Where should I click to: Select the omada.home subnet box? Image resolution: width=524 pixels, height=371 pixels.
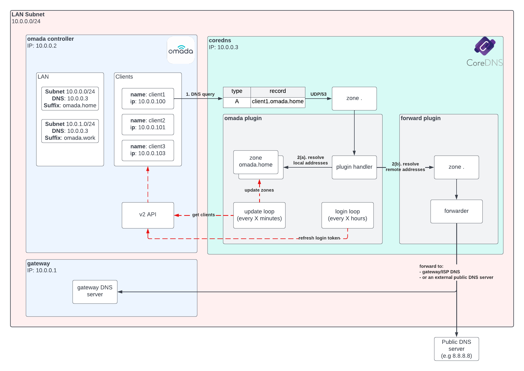point(70,98)
